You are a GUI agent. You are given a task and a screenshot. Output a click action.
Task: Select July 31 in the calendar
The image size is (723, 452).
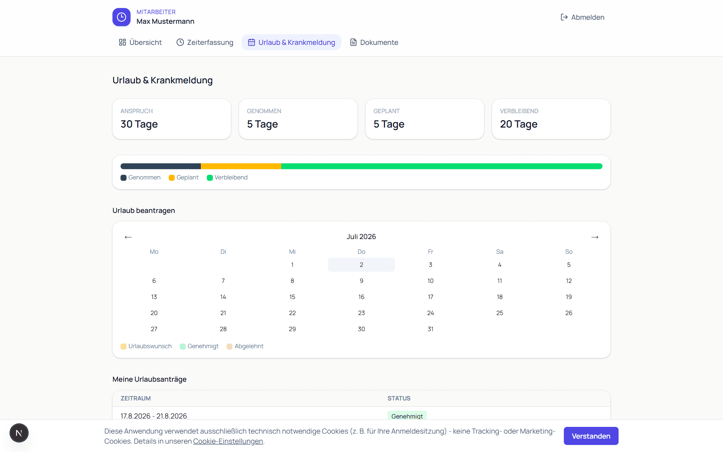pos(430,329)
